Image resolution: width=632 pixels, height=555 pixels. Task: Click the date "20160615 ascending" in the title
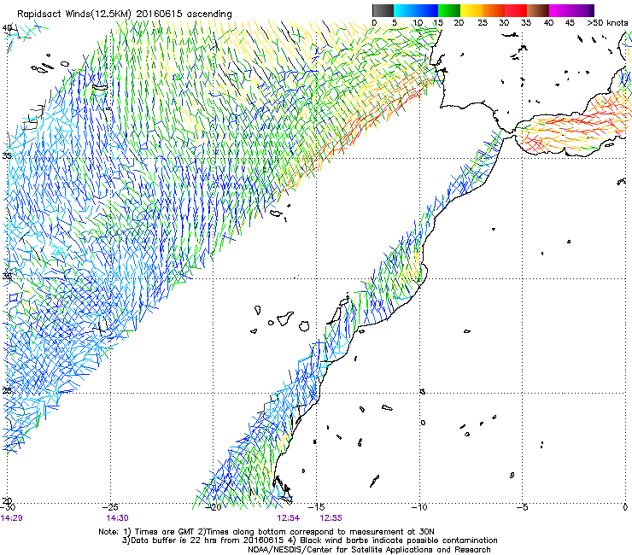click(184, 15)
